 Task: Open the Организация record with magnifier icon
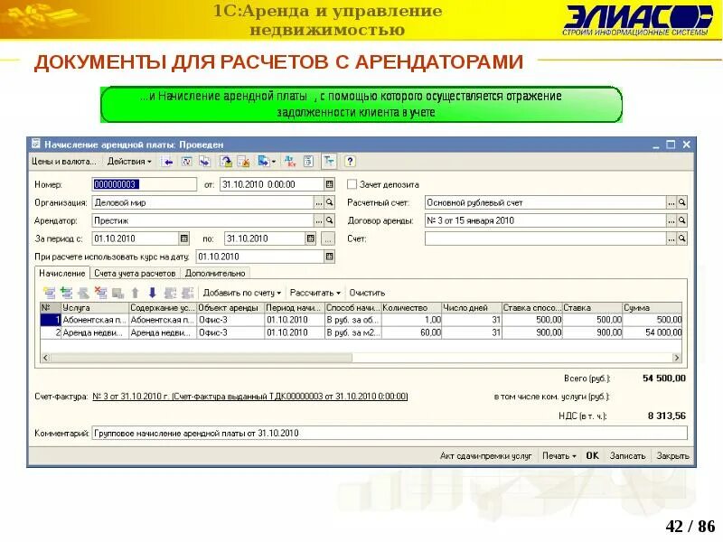pos(329,202)
